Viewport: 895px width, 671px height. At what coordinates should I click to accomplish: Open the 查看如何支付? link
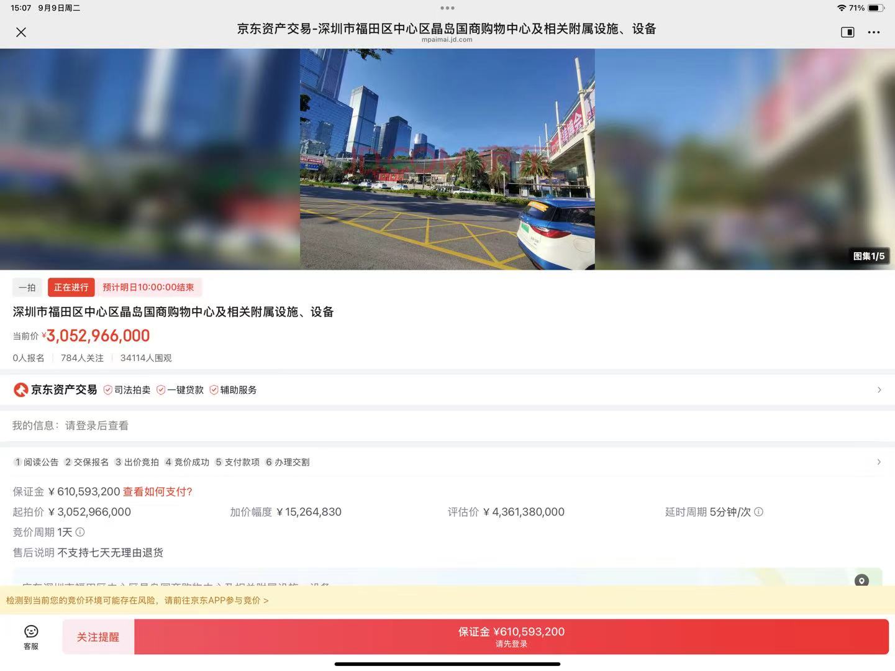tap(158, 491)
